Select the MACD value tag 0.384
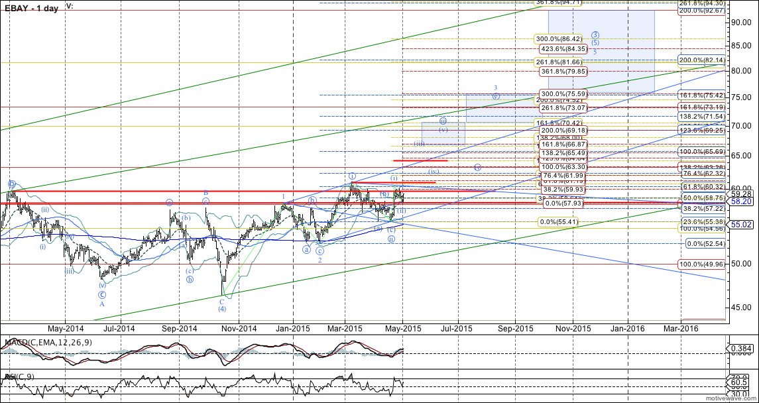This screenshot has height=403, width=759. tap(740, 349)
